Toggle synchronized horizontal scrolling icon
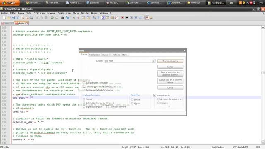The height and width of the screenshot is (149, 265). 88,17
